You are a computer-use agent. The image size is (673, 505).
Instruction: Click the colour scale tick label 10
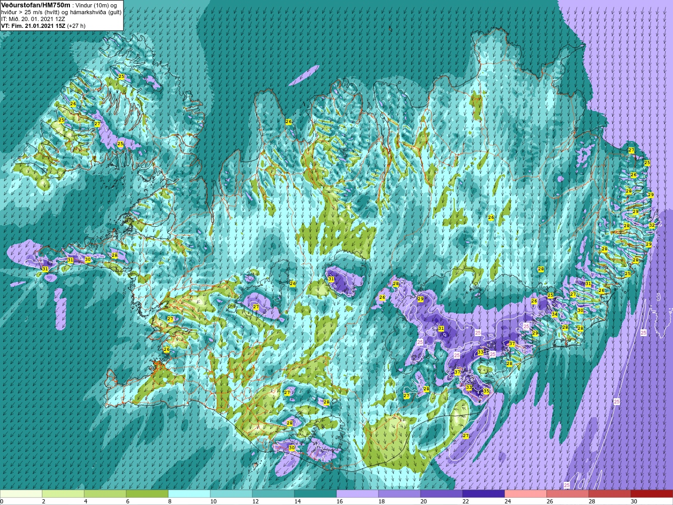tap(213, 501)
